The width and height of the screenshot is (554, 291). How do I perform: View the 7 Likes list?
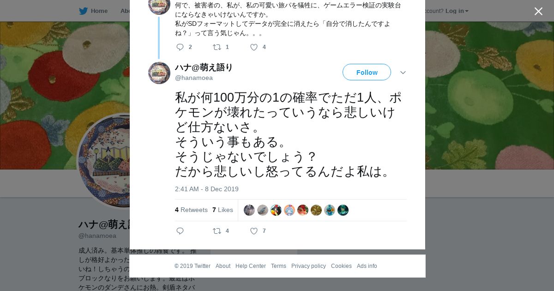(223, 210)
